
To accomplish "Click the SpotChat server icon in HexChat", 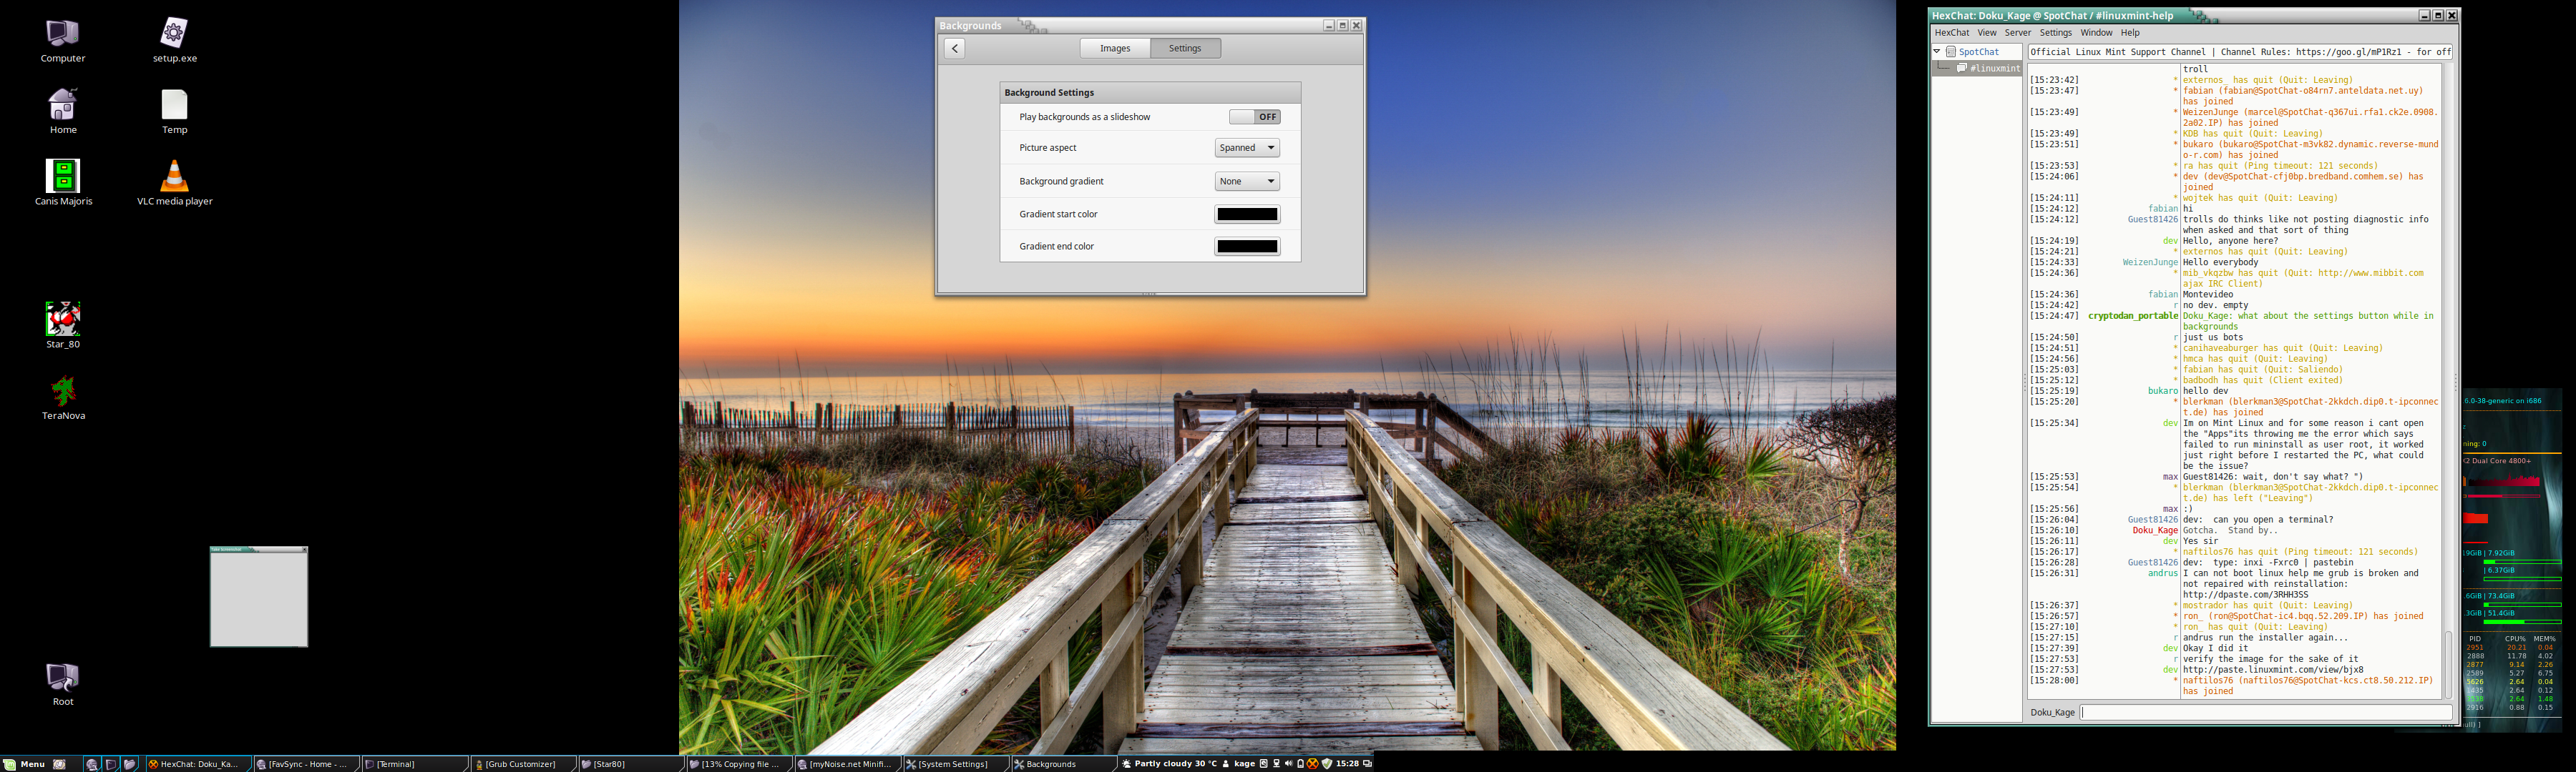I will point(1950,52).
